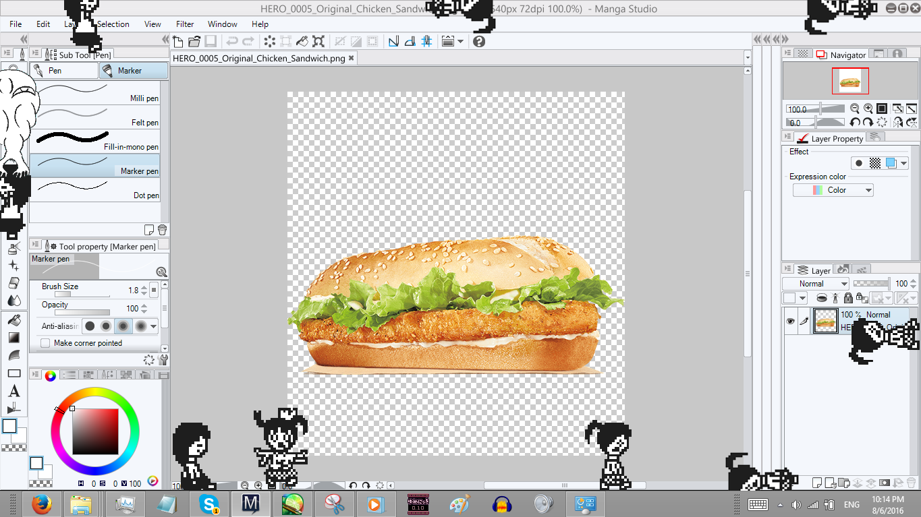Click the Undo arrow in the toolbar
This screenshot has width=921, height=517.
pyautogui.click(x=232, y=41)
